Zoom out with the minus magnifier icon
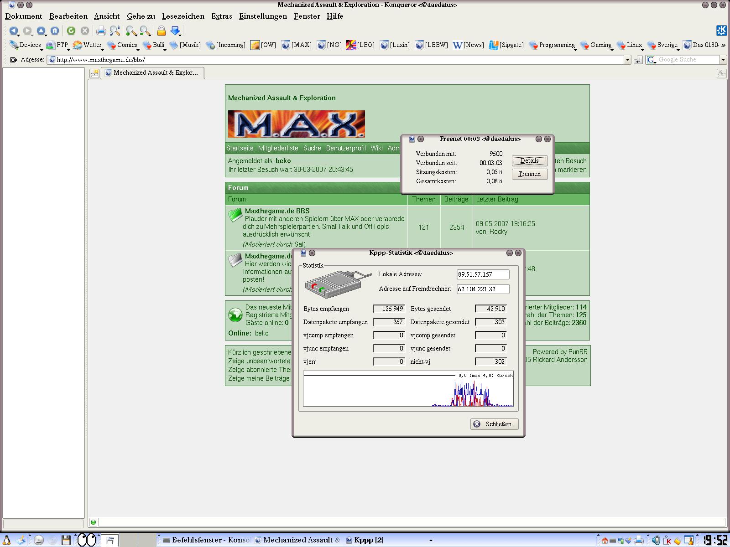The image size is (730, 547). [x=145, y=31]
